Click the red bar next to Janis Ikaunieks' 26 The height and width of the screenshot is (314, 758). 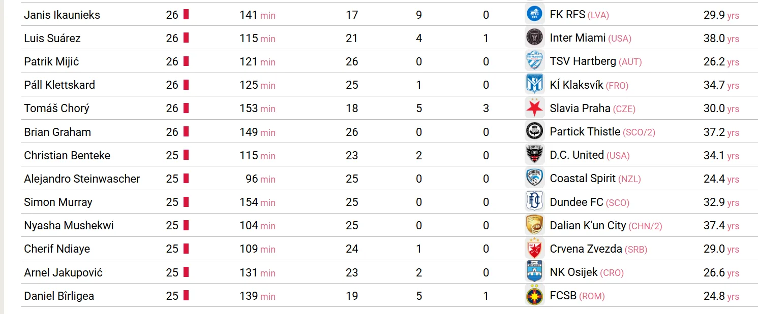pyautogui.click(x=186, y=15)
